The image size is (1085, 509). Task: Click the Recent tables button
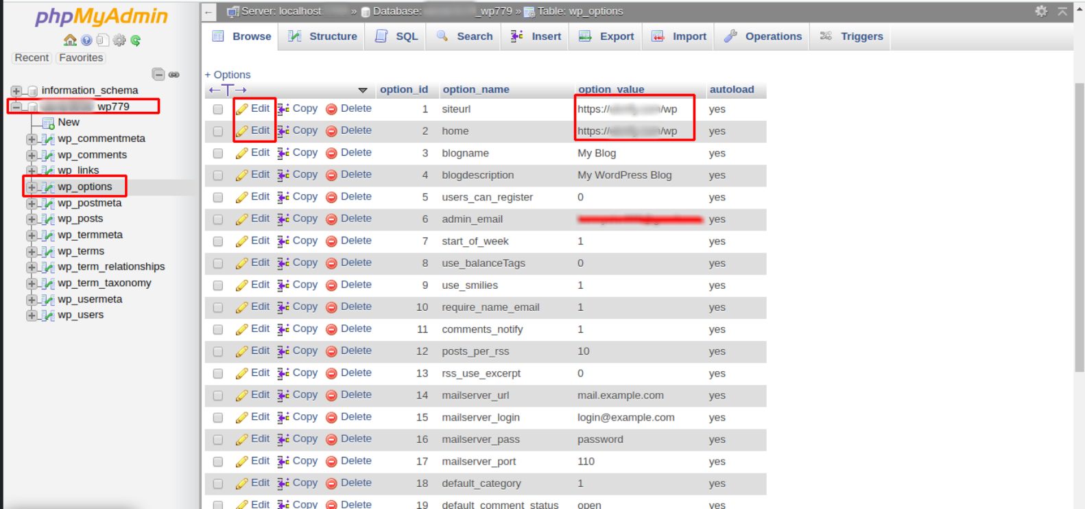point(32,58)
